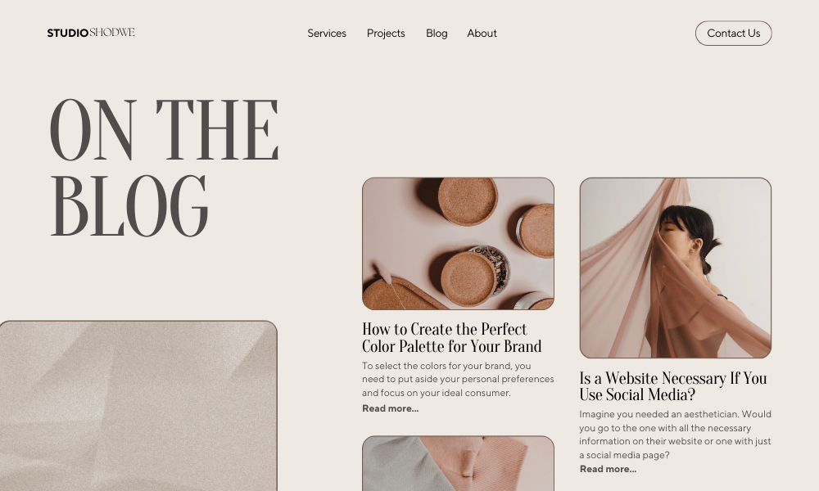The width and height of the screenshot is (819, 491).
Task: Open the cork jars blog image
Action: pyautogui.click(x=458, y=244)
